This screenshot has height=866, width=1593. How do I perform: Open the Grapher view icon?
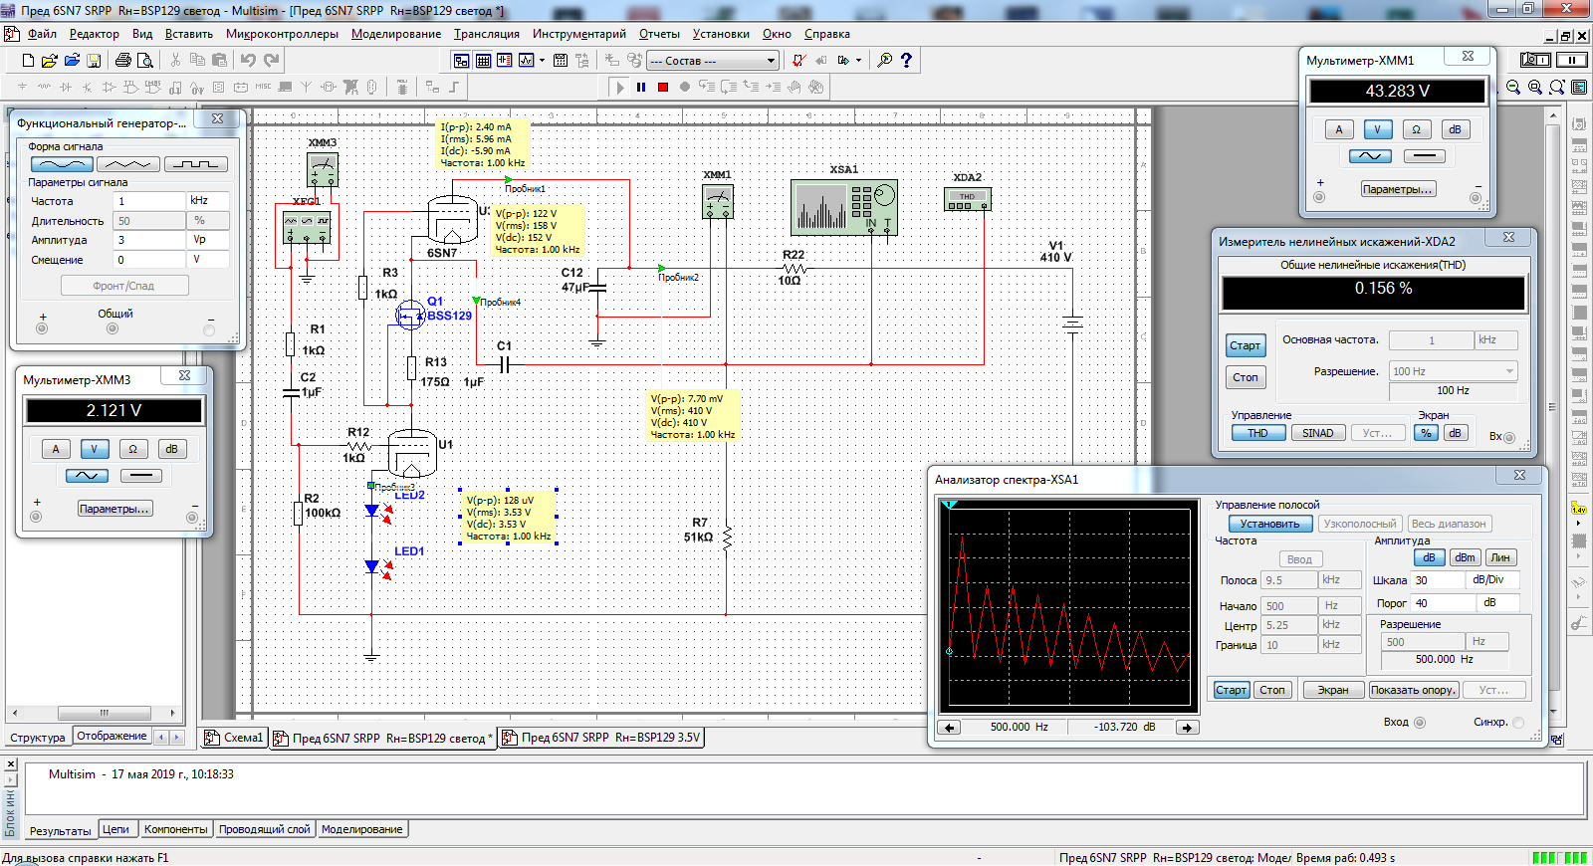point(527,61)
